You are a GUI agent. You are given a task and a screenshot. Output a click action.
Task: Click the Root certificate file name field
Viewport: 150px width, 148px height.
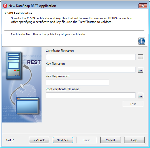coord(91,95)
